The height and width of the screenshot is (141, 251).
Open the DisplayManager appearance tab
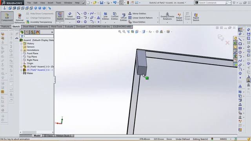pyautogui.click(x=38, y=32)
